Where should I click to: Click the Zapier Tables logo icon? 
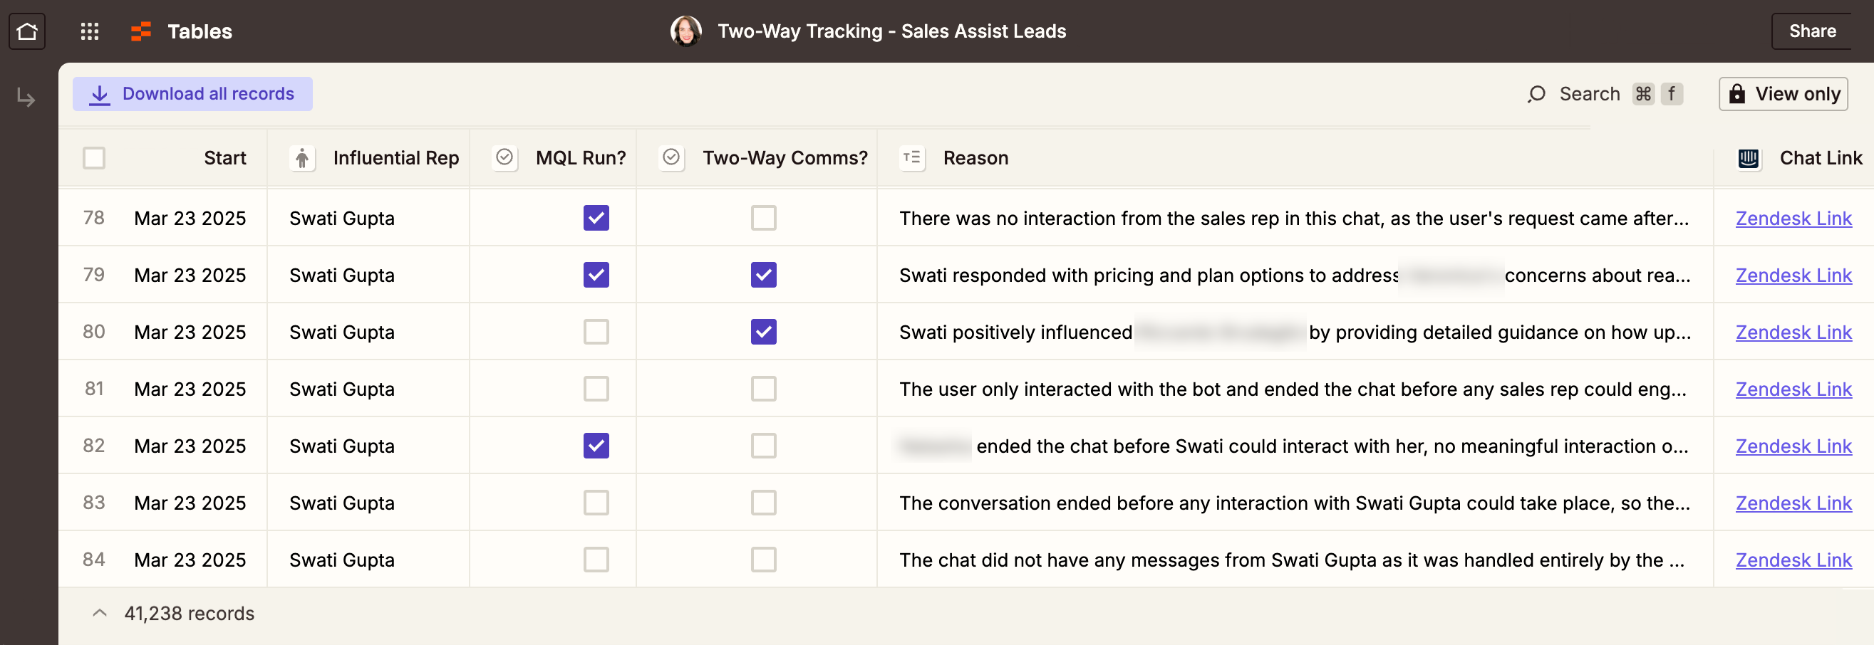tap(140, 31)
